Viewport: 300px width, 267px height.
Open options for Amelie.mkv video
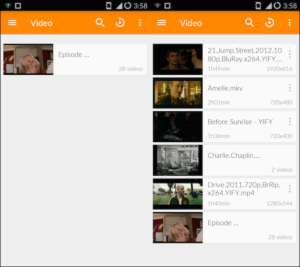pyautogui.click(x=290, y=88)
